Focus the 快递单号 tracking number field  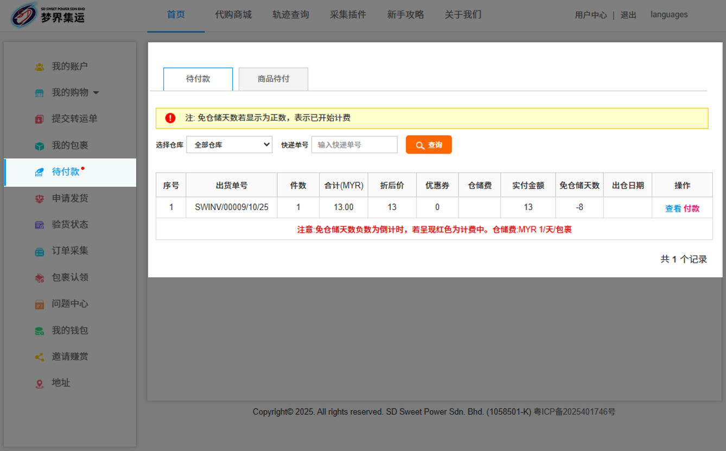point(354,145)
